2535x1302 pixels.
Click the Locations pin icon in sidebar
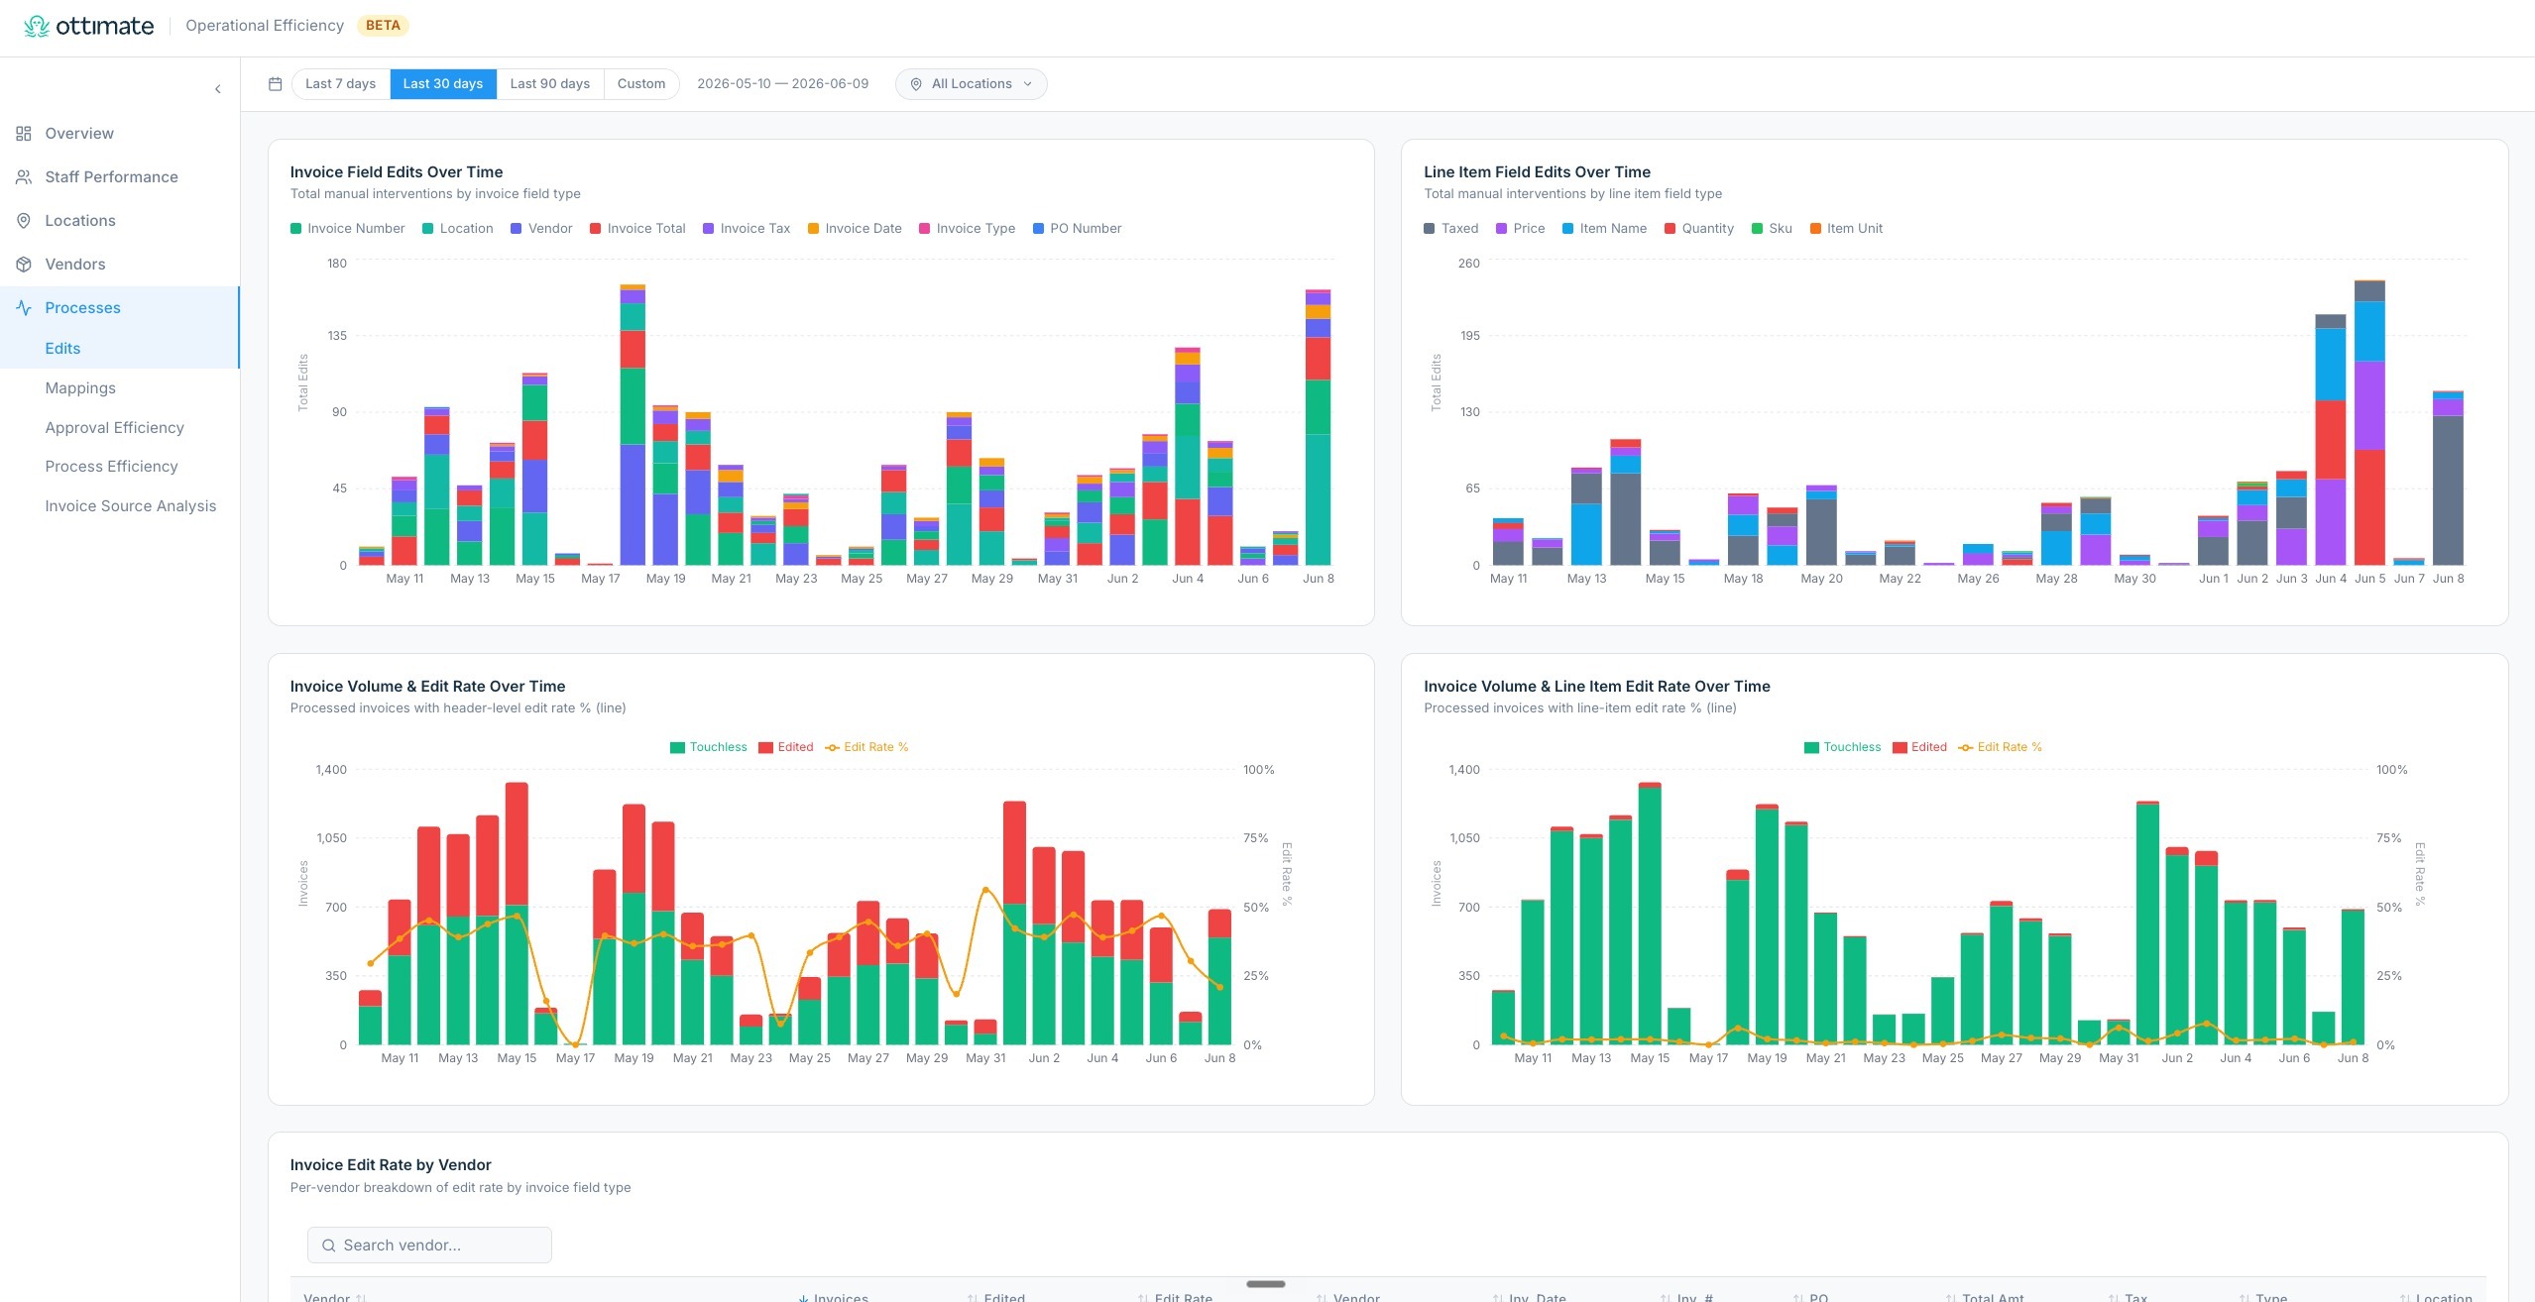(x=24, y=221)
